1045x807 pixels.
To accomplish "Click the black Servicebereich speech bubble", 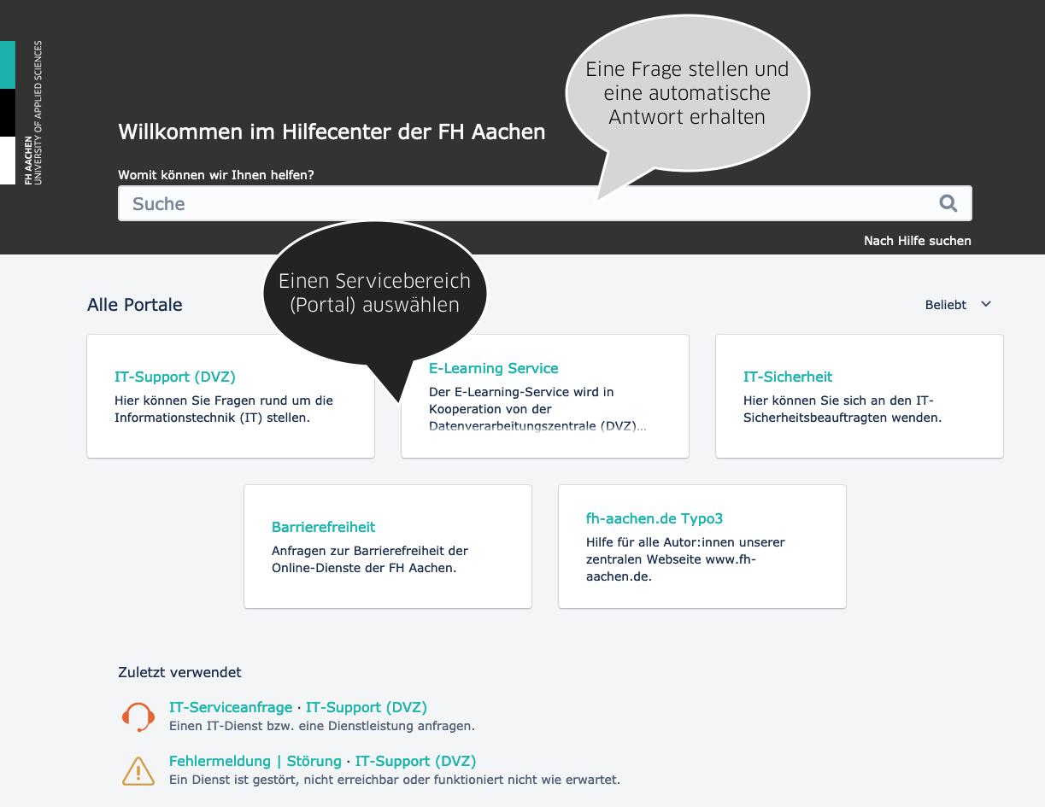I will click(373, 292).
